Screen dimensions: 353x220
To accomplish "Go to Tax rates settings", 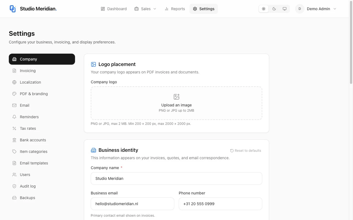I will pos(42,128).
